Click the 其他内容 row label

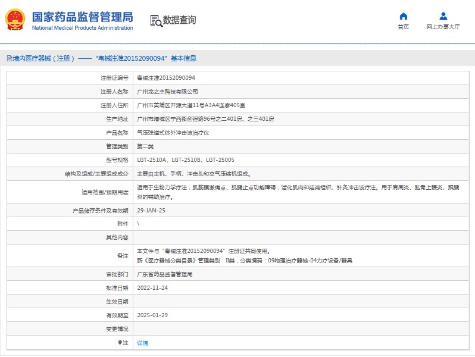point(117,237)
